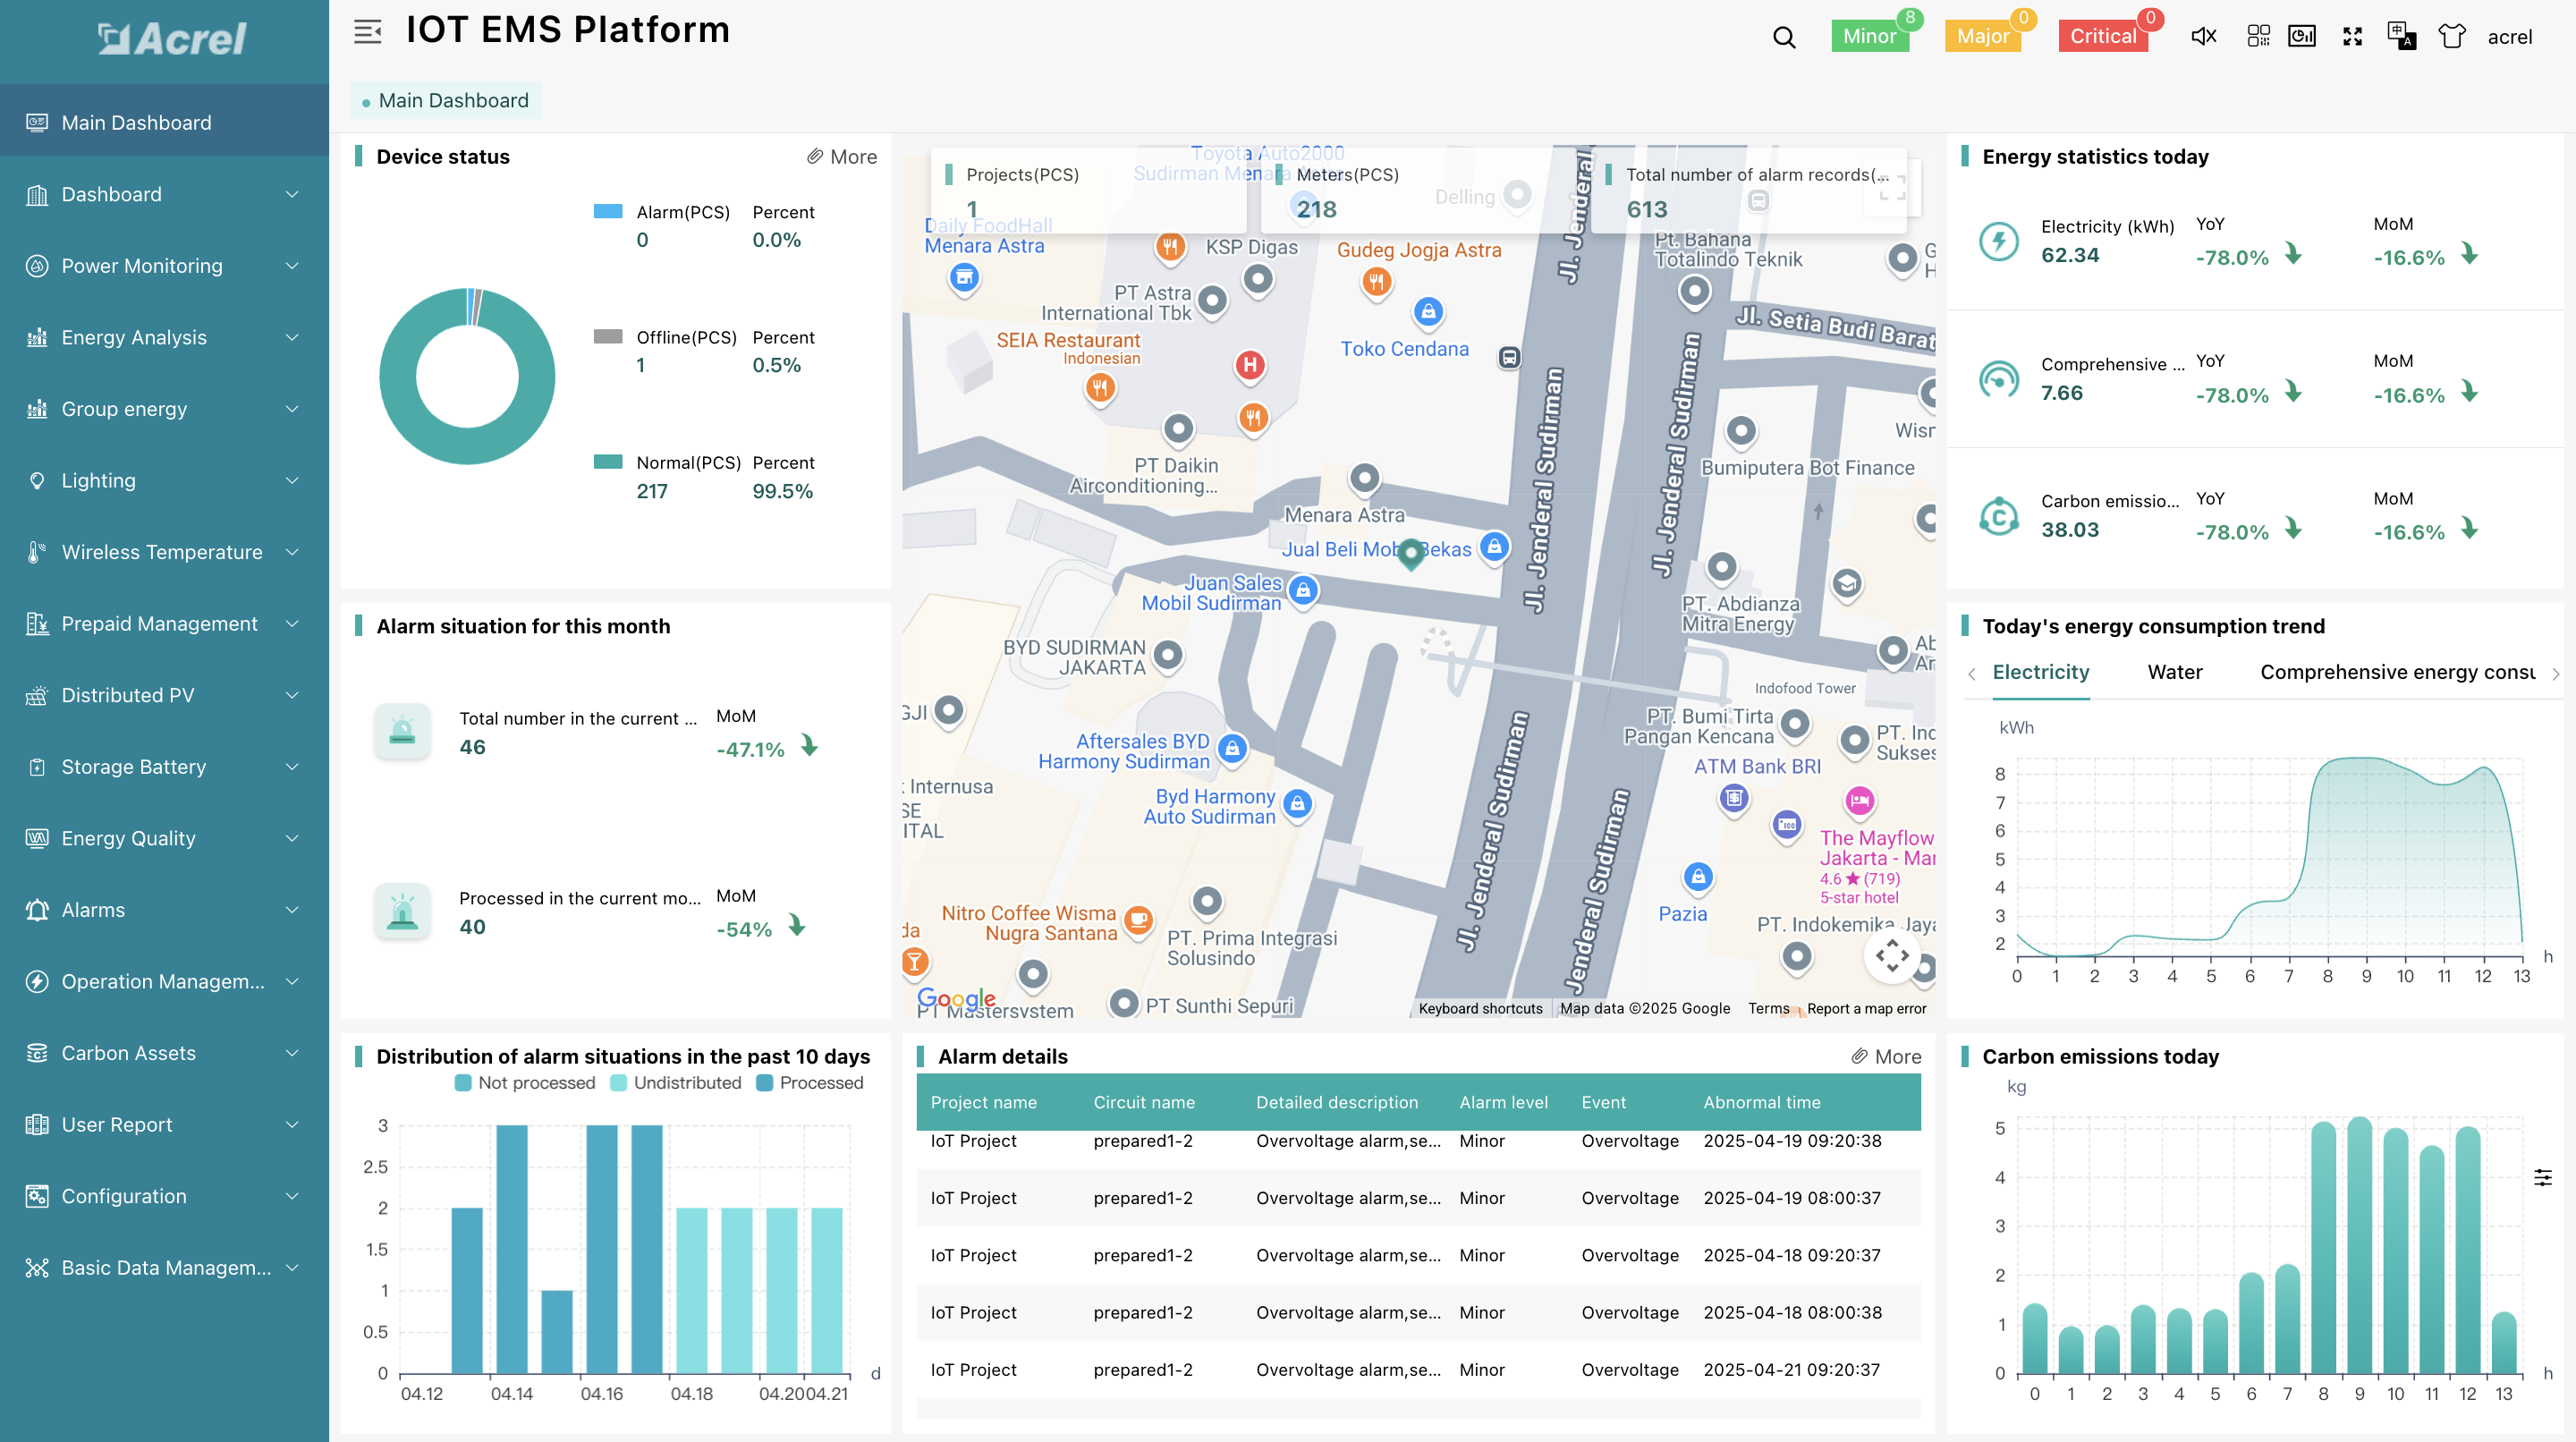
Task: Expand the Energy Analysis sidebar menu
Action: pyautogui.click(x=164, y=337)
